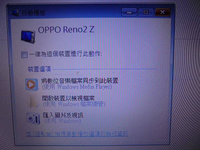Viewport: 200px width, 150px height.
Task: Click the 裝置選項 section header
Action: 39,69
